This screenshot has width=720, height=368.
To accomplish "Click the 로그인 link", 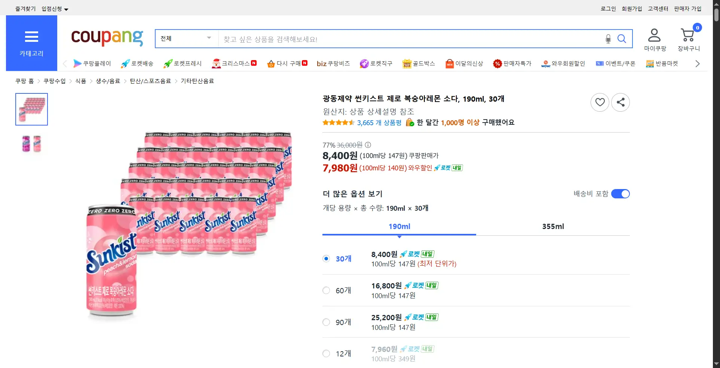I will pyautogui.click(x=608, y=9).
